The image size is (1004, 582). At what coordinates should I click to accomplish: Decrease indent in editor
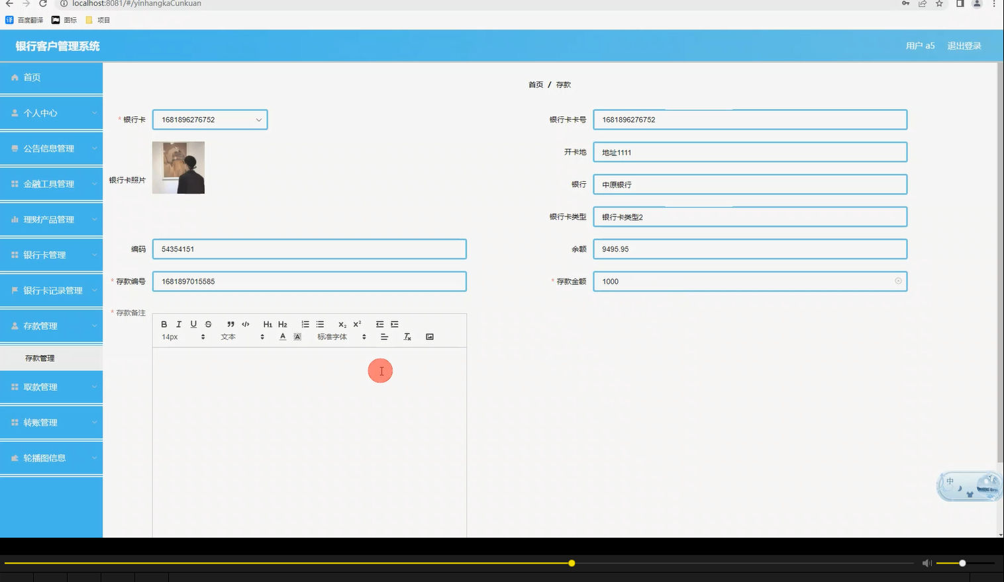pos(379,324)
